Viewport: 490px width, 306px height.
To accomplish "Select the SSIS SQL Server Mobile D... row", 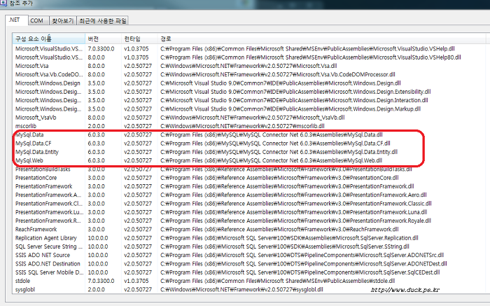I will pos(250,272).
